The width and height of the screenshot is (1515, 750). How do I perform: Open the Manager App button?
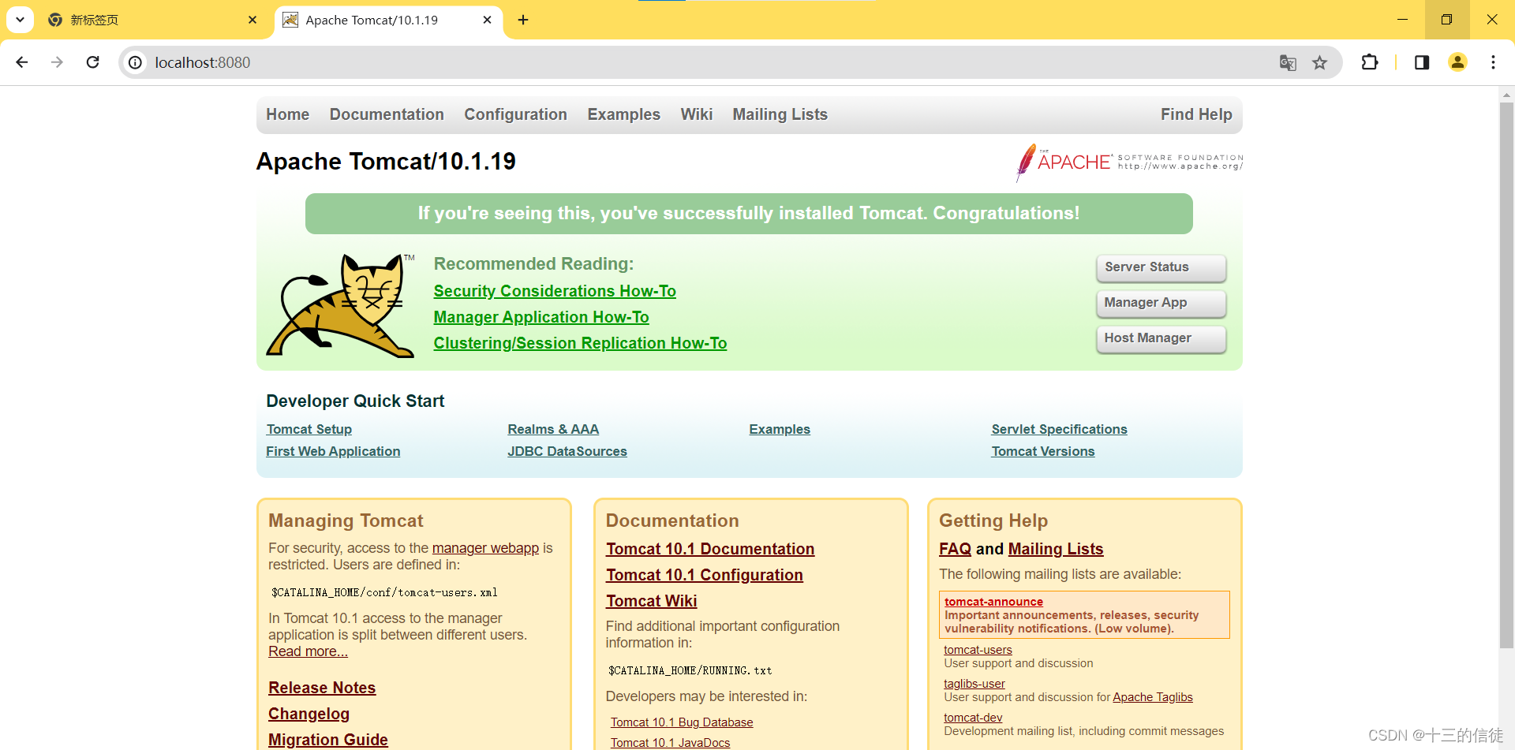[x=1161, y=303]
